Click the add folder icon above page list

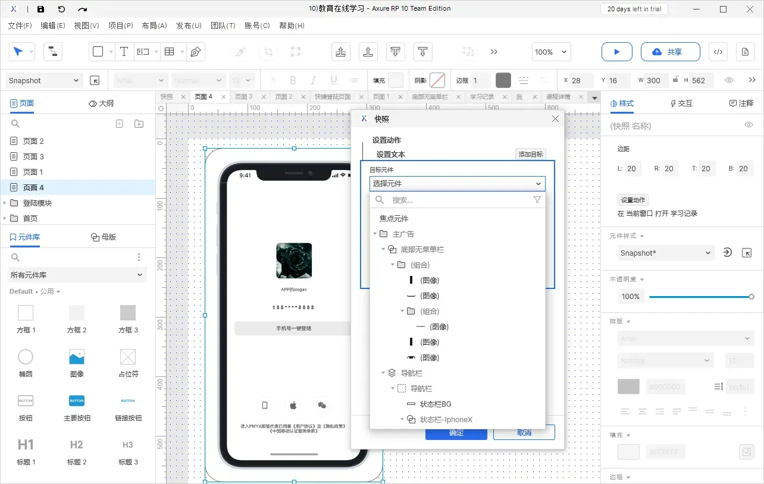click(x=138, y=123)
